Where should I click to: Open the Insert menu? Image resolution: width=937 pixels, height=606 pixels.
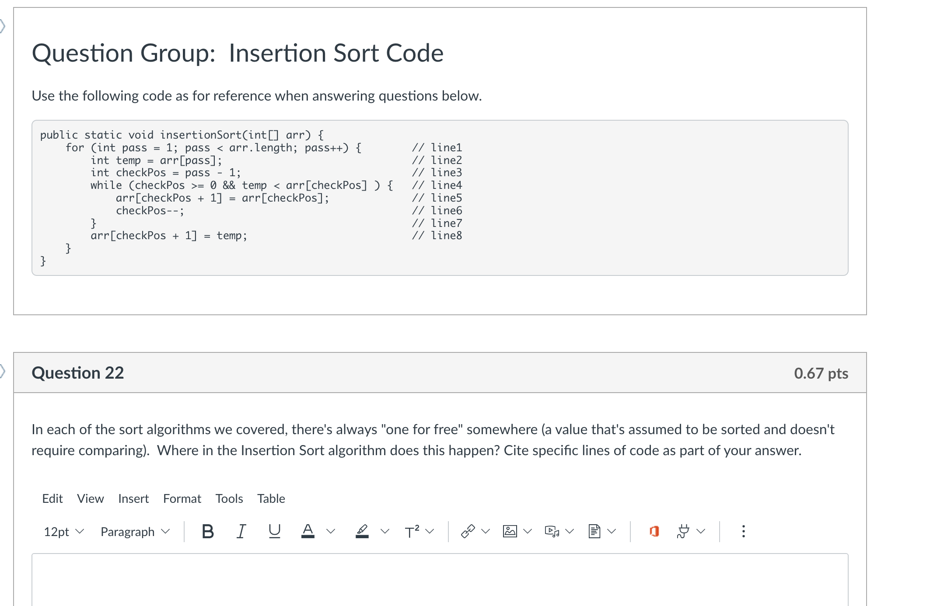click(133, 498)
